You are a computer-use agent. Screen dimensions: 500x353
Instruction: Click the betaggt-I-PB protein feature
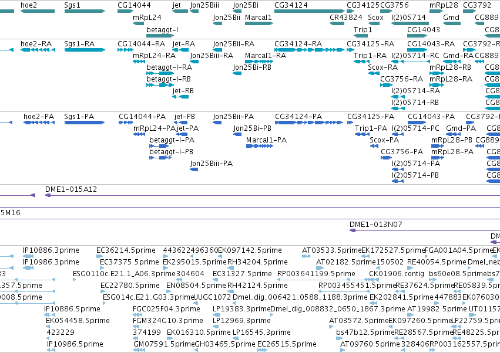pos(160,158)
